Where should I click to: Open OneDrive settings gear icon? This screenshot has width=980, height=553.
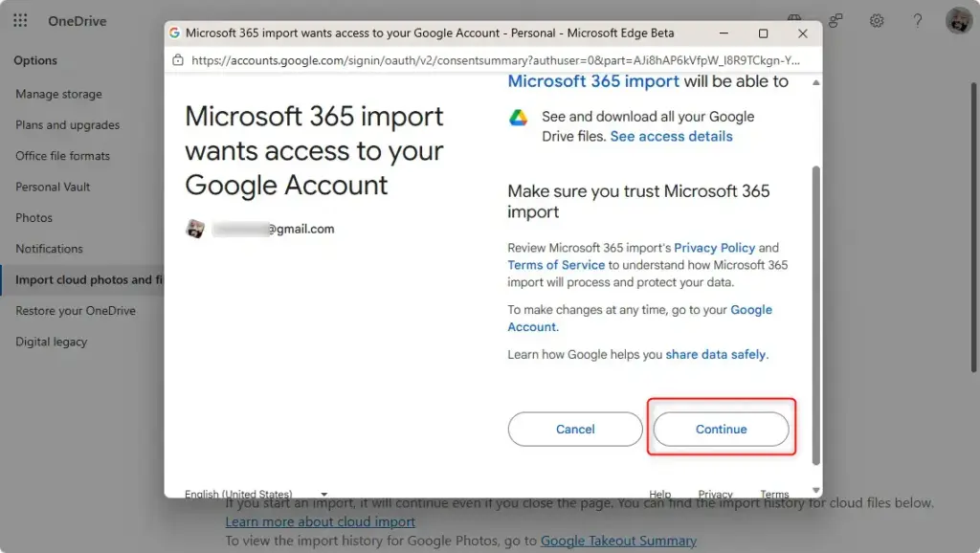point(877,21)
